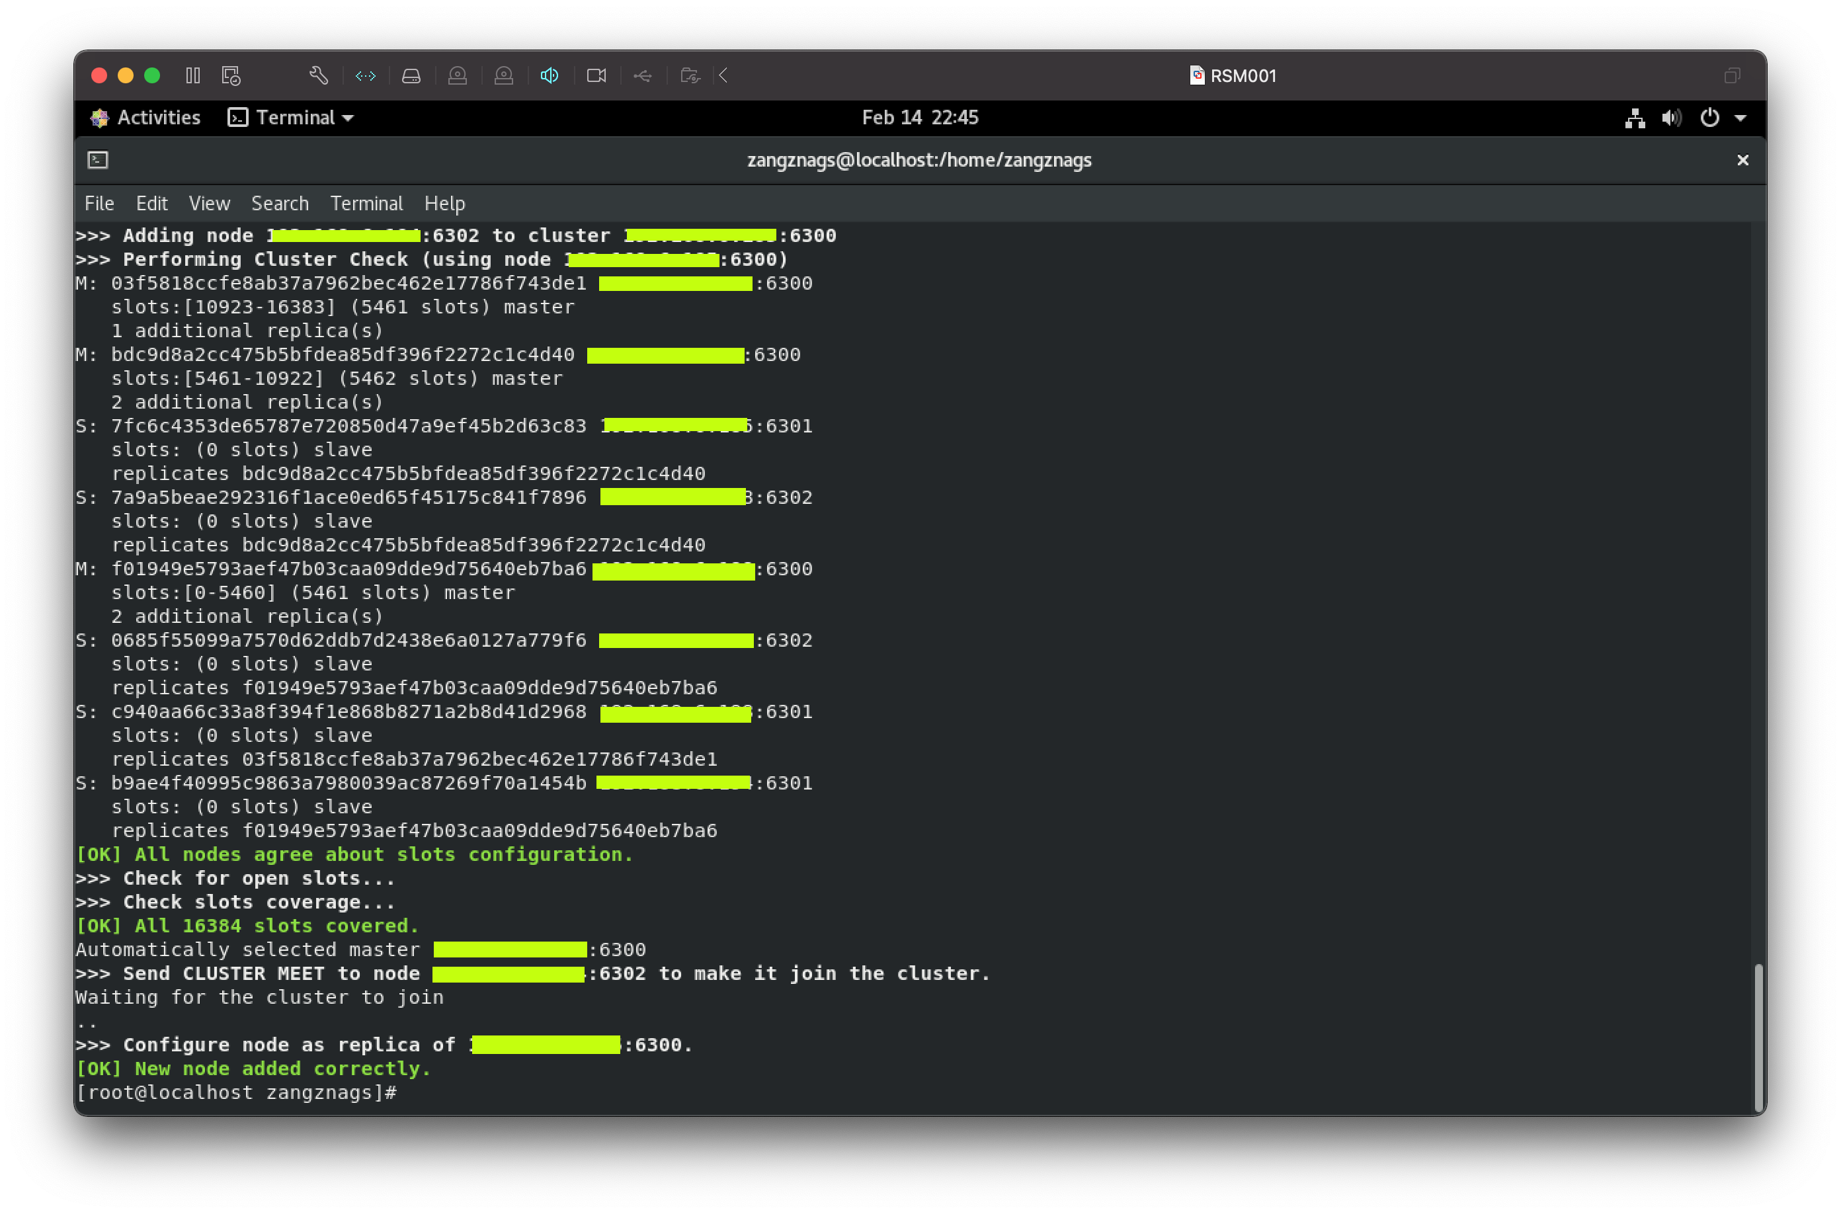Collapse the VM toolbar chevron

pos(724,75)
